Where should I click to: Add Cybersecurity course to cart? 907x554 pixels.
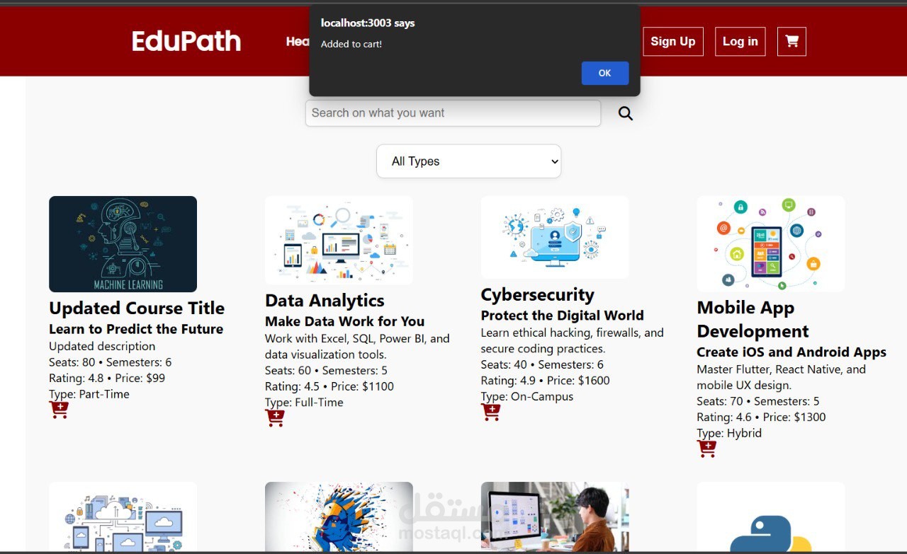pos(490,412)
